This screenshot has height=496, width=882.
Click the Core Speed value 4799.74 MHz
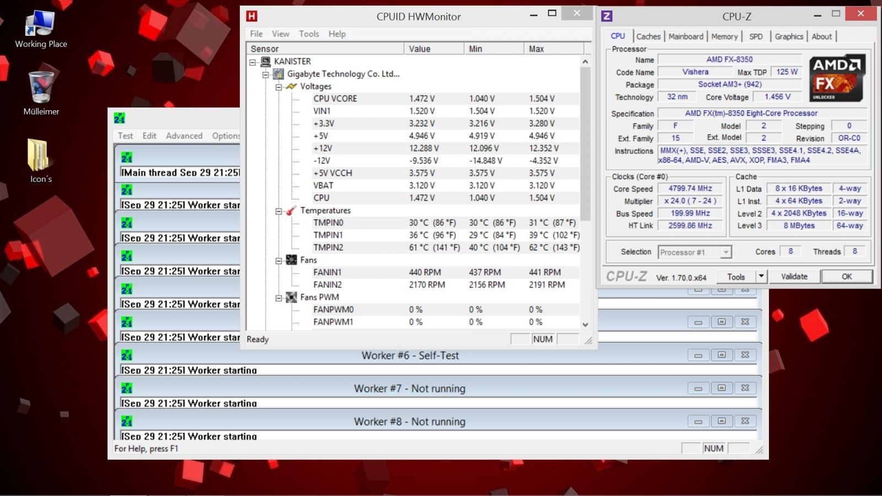(690, 188)
